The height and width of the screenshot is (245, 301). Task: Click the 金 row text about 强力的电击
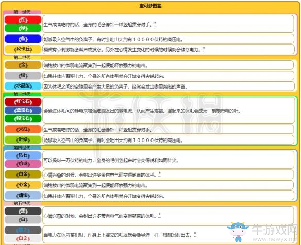coord(95,65)
